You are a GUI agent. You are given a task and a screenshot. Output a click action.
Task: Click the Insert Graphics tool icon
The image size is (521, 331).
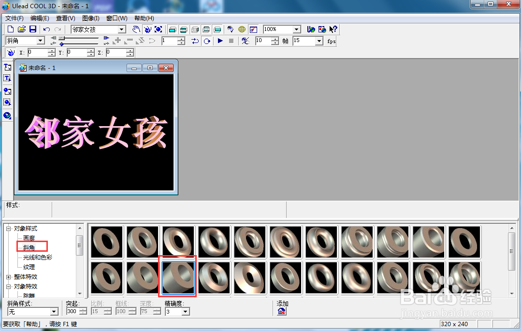(7, 91)
